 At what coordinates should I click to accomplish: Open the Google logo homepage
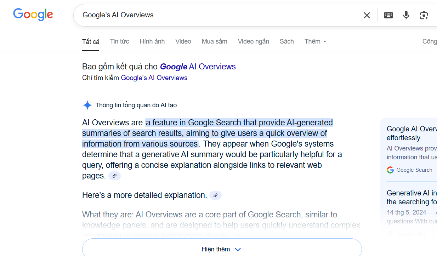click(33, 15)
